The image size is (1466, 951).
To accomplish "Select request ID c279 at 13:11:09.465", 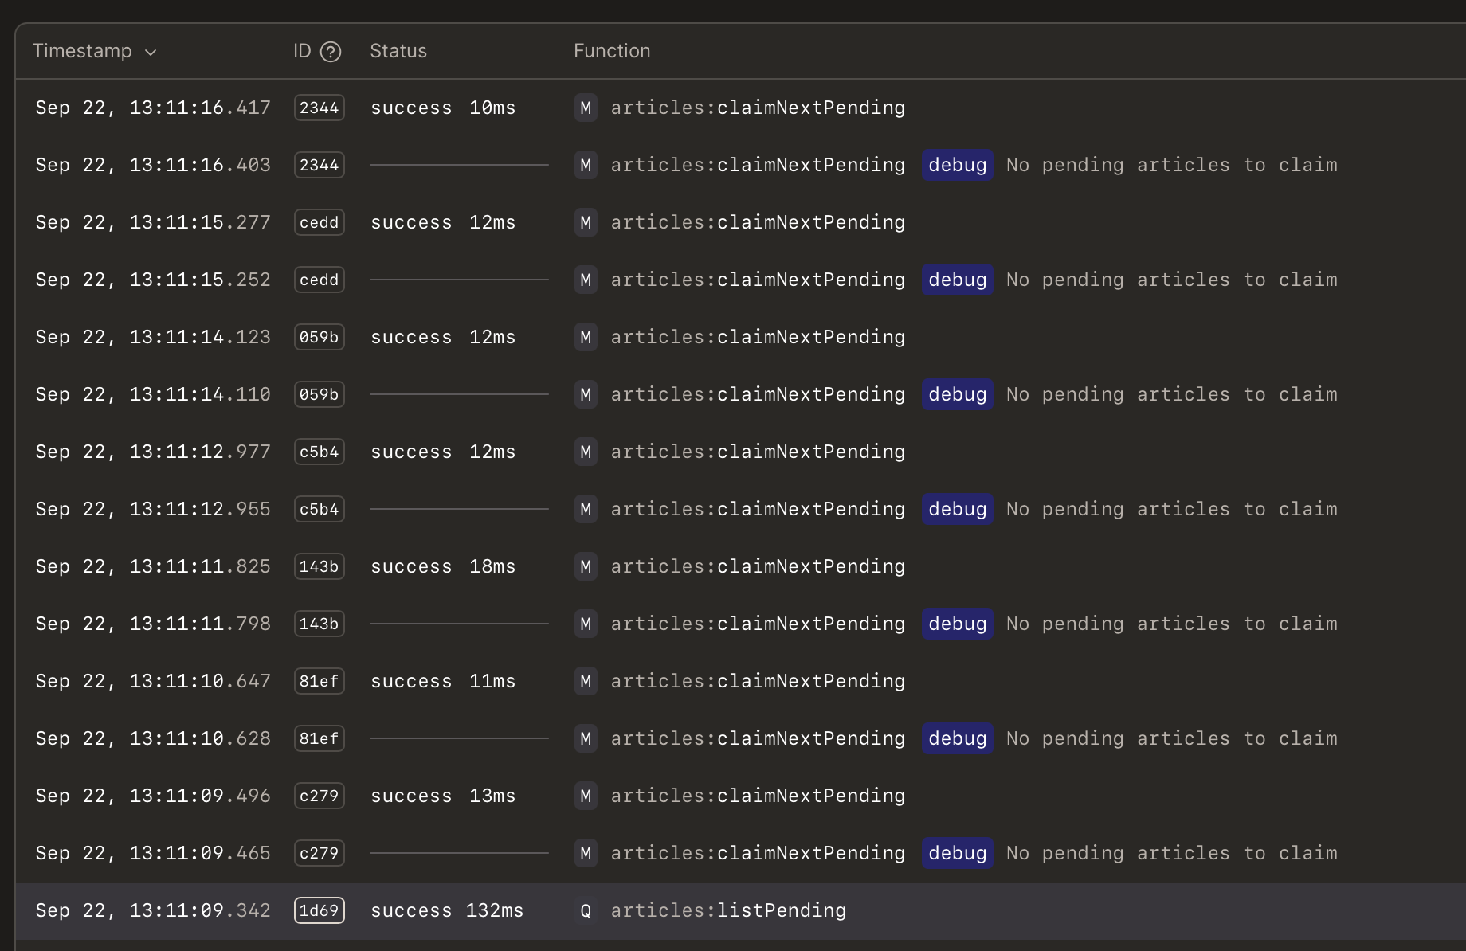I will pos(319,853).
